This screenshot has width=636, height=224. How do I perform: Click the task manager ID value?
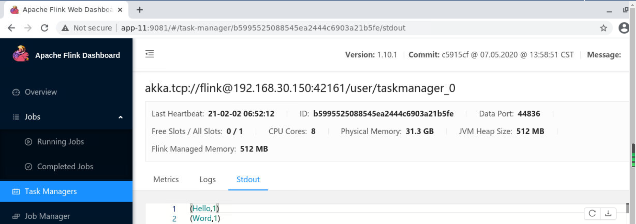click(383, 114)
